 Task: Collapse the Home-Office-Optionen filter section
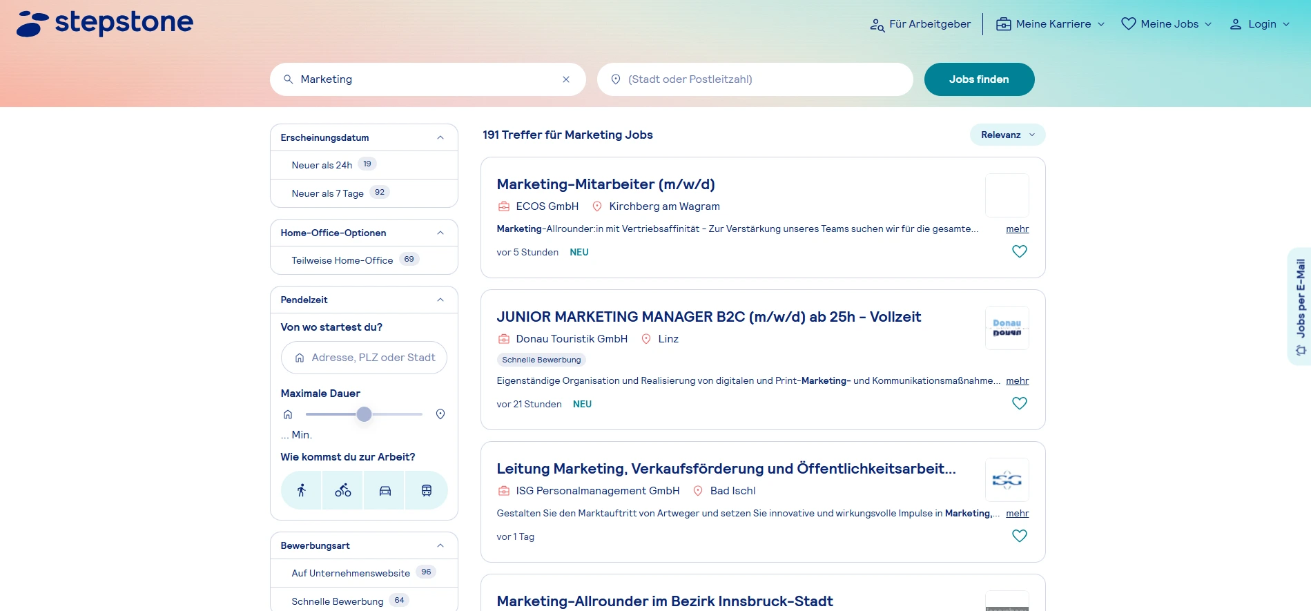440,233
